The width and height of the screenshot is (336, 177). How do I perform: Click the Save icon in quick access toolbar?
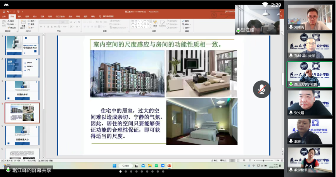tap(4, 12)
